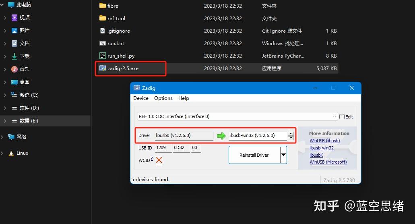
Task: Collapse the 此电脑 tree node
Action: [x=2, y=5]
